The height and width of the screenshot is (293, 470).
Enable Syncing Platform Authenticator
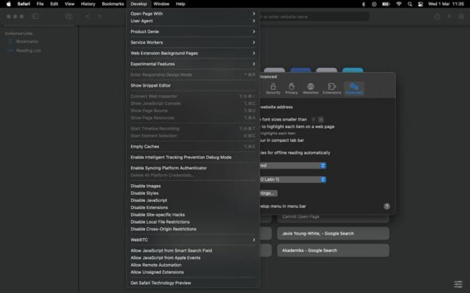[x=193, y=168]
